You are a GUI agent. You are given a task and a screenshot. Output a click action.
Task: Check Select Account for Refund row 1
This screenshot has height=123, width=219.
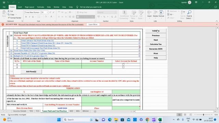(123, 65)
